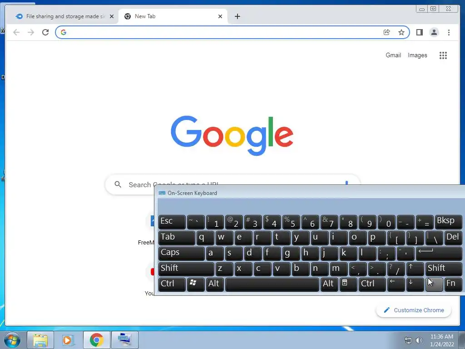Click the g key on On-Screen Keyboard
Viewport: 465px width, 349px height.
[291, 254]
